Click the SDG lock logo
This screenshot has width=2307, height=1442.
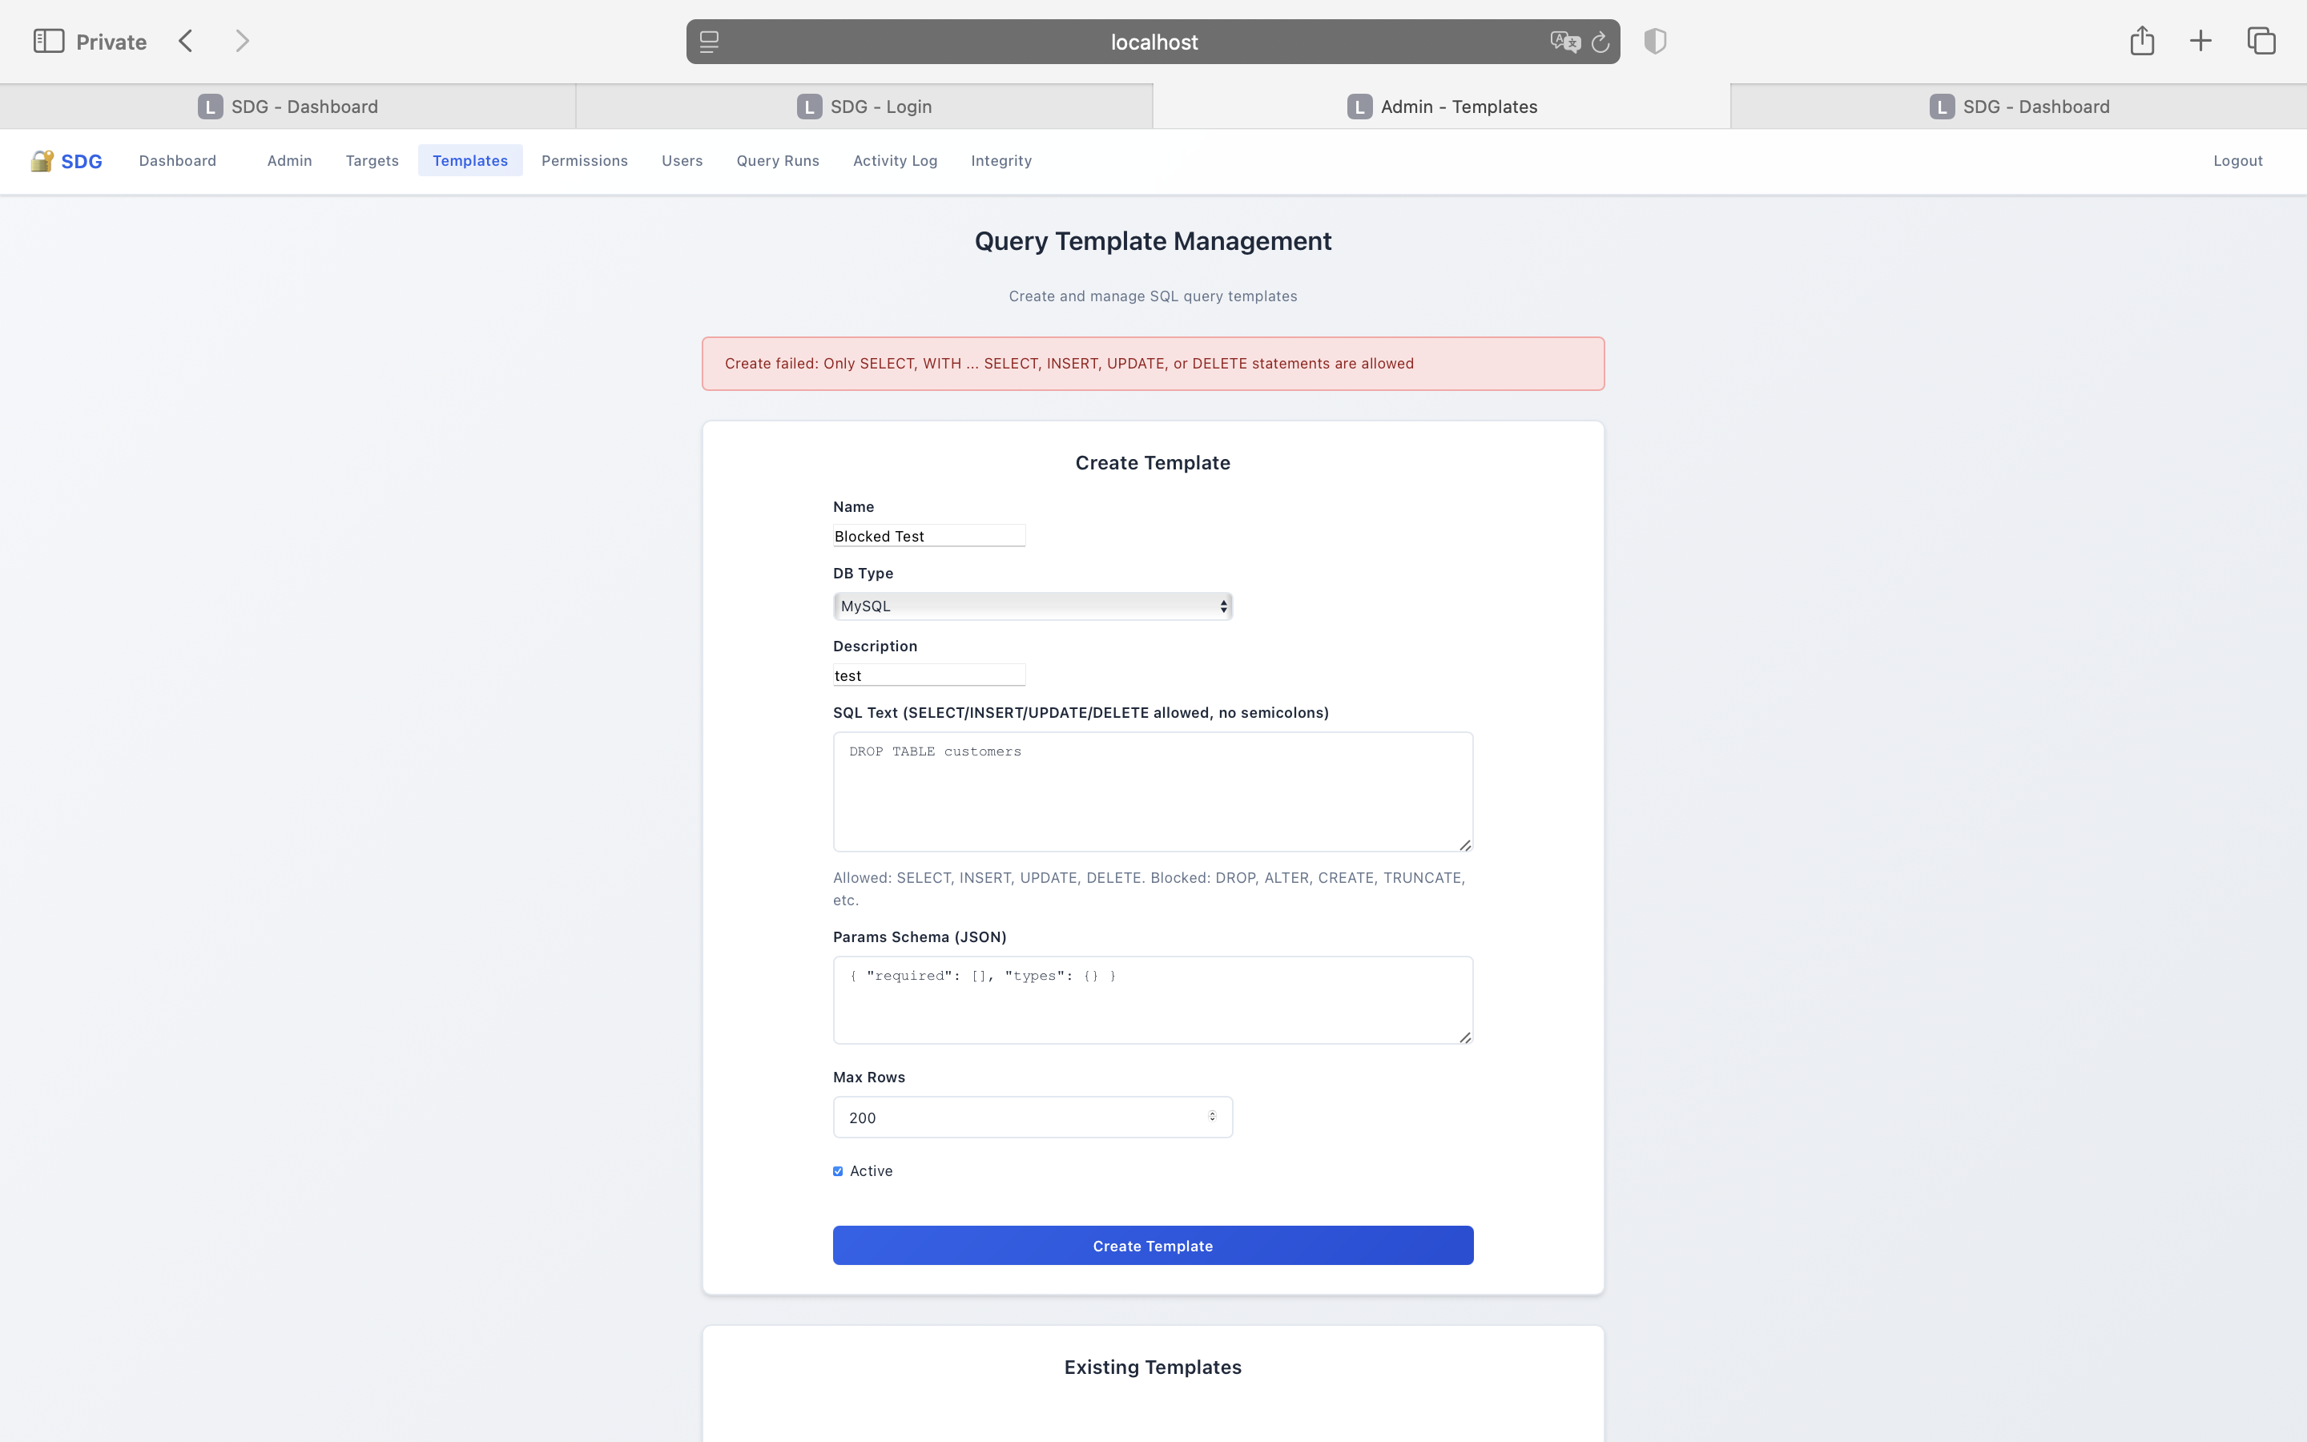[42, 160]
